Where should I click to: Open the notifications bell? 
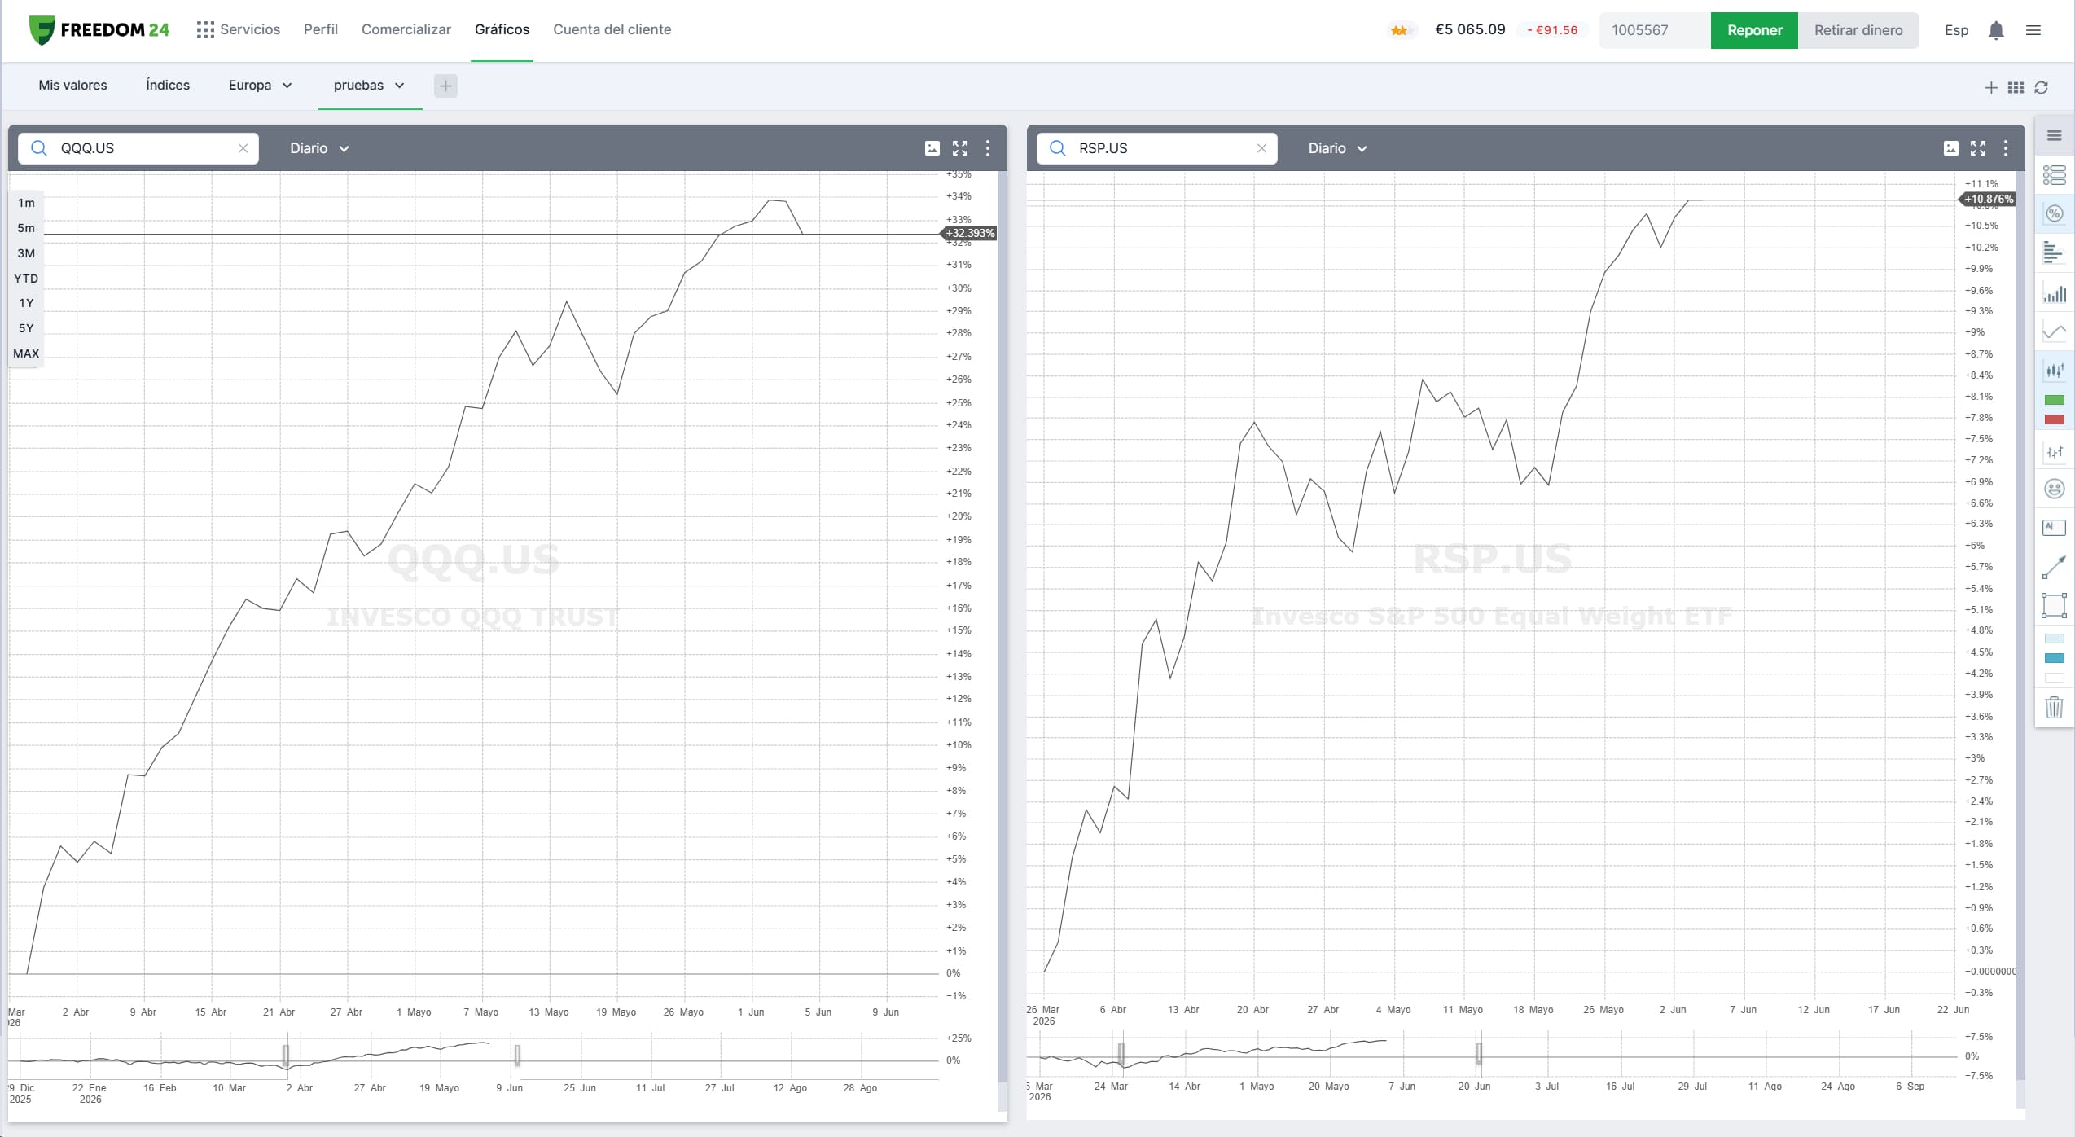pyautogui.click(x=1996, y=30)
